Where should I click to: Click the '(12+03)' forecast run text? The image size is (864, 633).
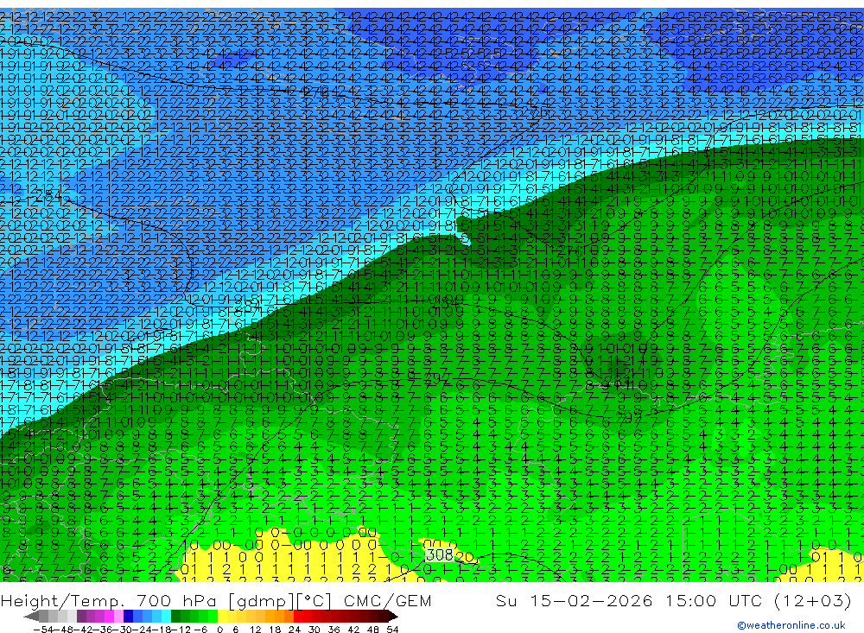point(813,601)
